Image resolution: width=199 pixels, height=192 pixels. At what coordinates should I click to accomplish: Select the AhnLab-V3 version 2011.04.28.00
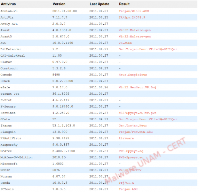(x=65, y=11)
